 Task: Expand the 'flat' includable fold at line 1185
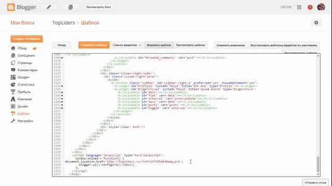(62, 96)
